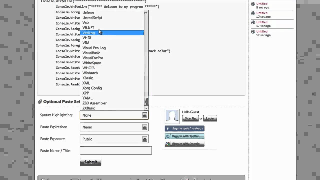
Task: Open the Untitled paste from 12 sec ago
Action: click(262, 13)
